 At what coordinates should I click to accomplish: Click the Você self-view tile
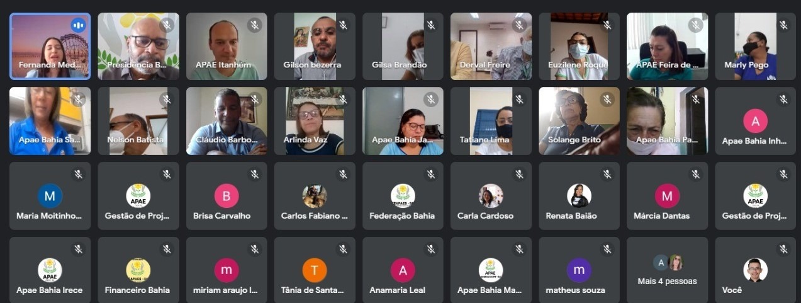click(x=755, y=270)
